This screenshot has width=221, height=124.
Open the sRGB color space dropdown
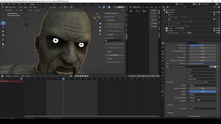coord(210,82)
